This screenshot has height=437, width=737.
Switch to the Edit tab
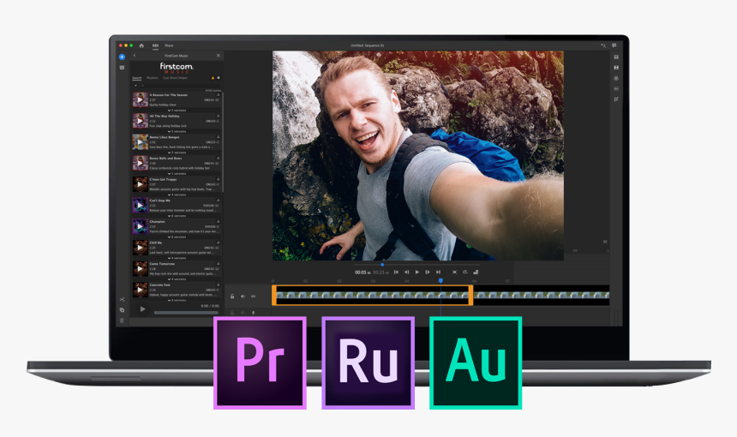155,45
